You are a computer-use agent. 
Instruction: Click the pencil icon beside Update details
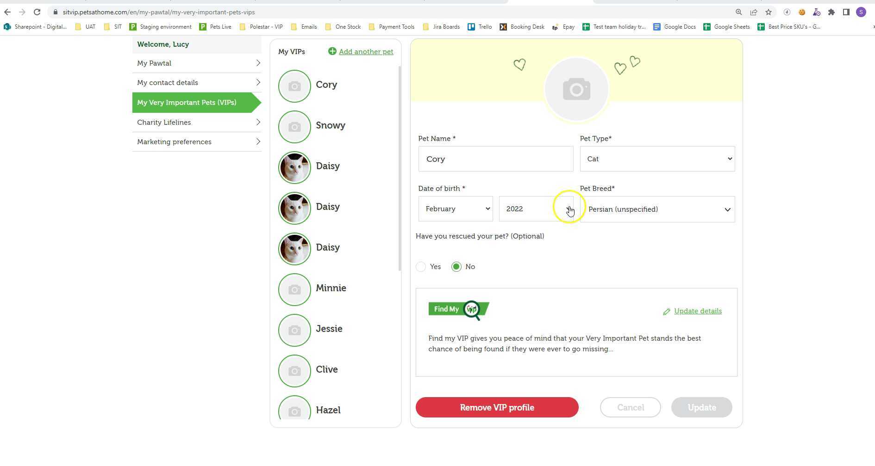pyautogui.click(x=667, y=311)
